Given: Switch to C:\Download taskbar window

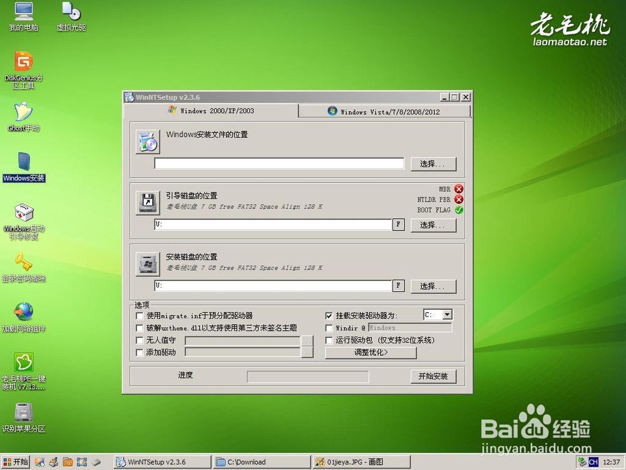Looking at the screenshot, I should pos(262,462).
